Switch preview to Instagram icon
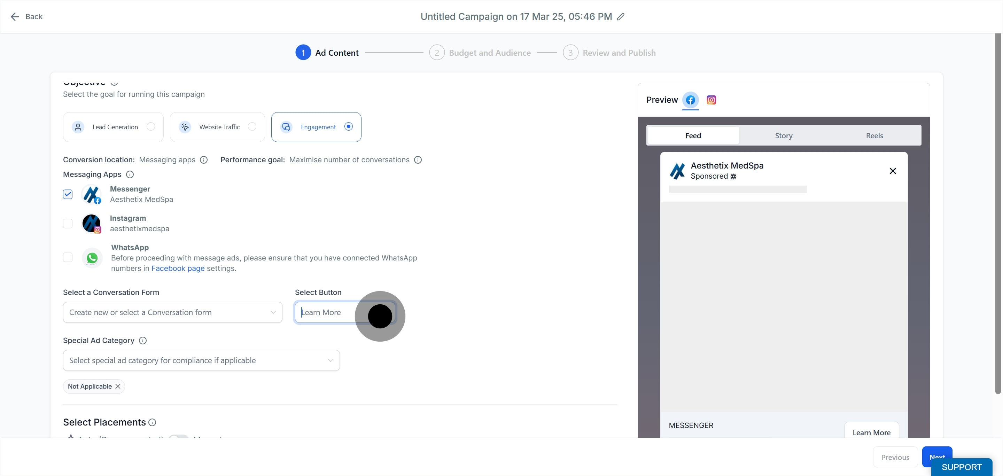This screenshot has width=1003, height=476. 712,100
